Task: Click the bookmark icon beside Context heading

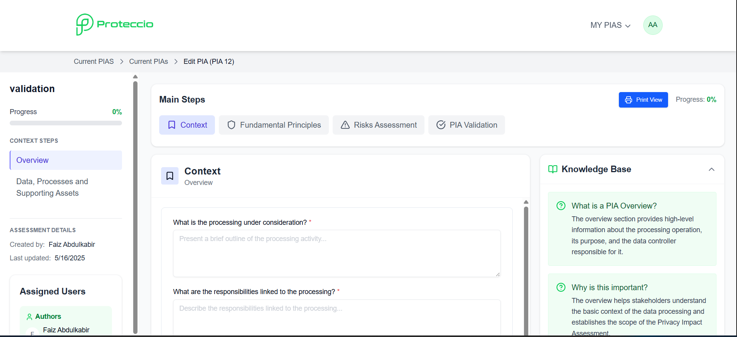Action: (x=170, y=176)
